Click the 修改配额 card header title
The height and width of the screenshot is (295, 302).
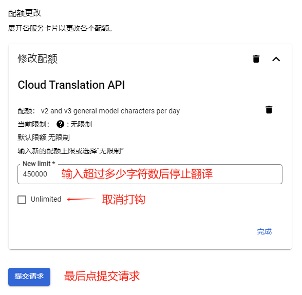pyautogui.click(x=37, y=58)
